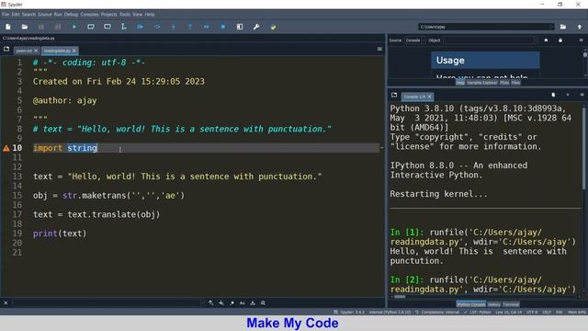Step out of the function with the up arrow
The image size is (588, 331).
pyautogui.click(x=190, y=27)
